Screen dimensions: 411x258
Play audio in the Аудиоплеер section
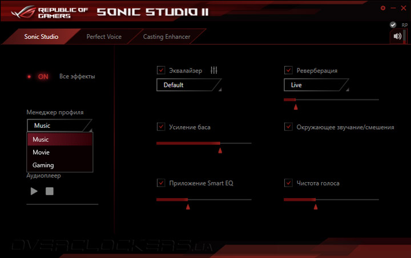pyautogui.click(x=34, y=191)
